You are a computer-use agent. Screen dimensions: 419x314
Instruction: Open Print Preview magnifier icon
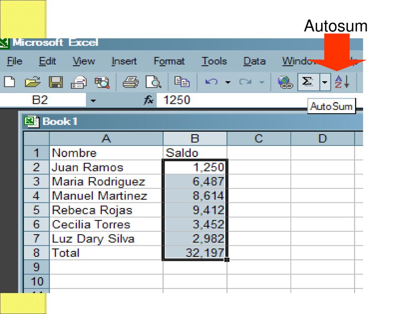153,82
